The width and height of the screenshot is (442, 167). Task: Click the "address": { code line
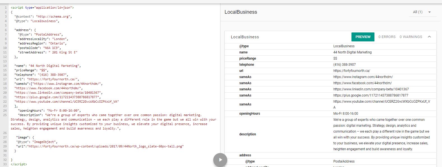click(25, 30)
